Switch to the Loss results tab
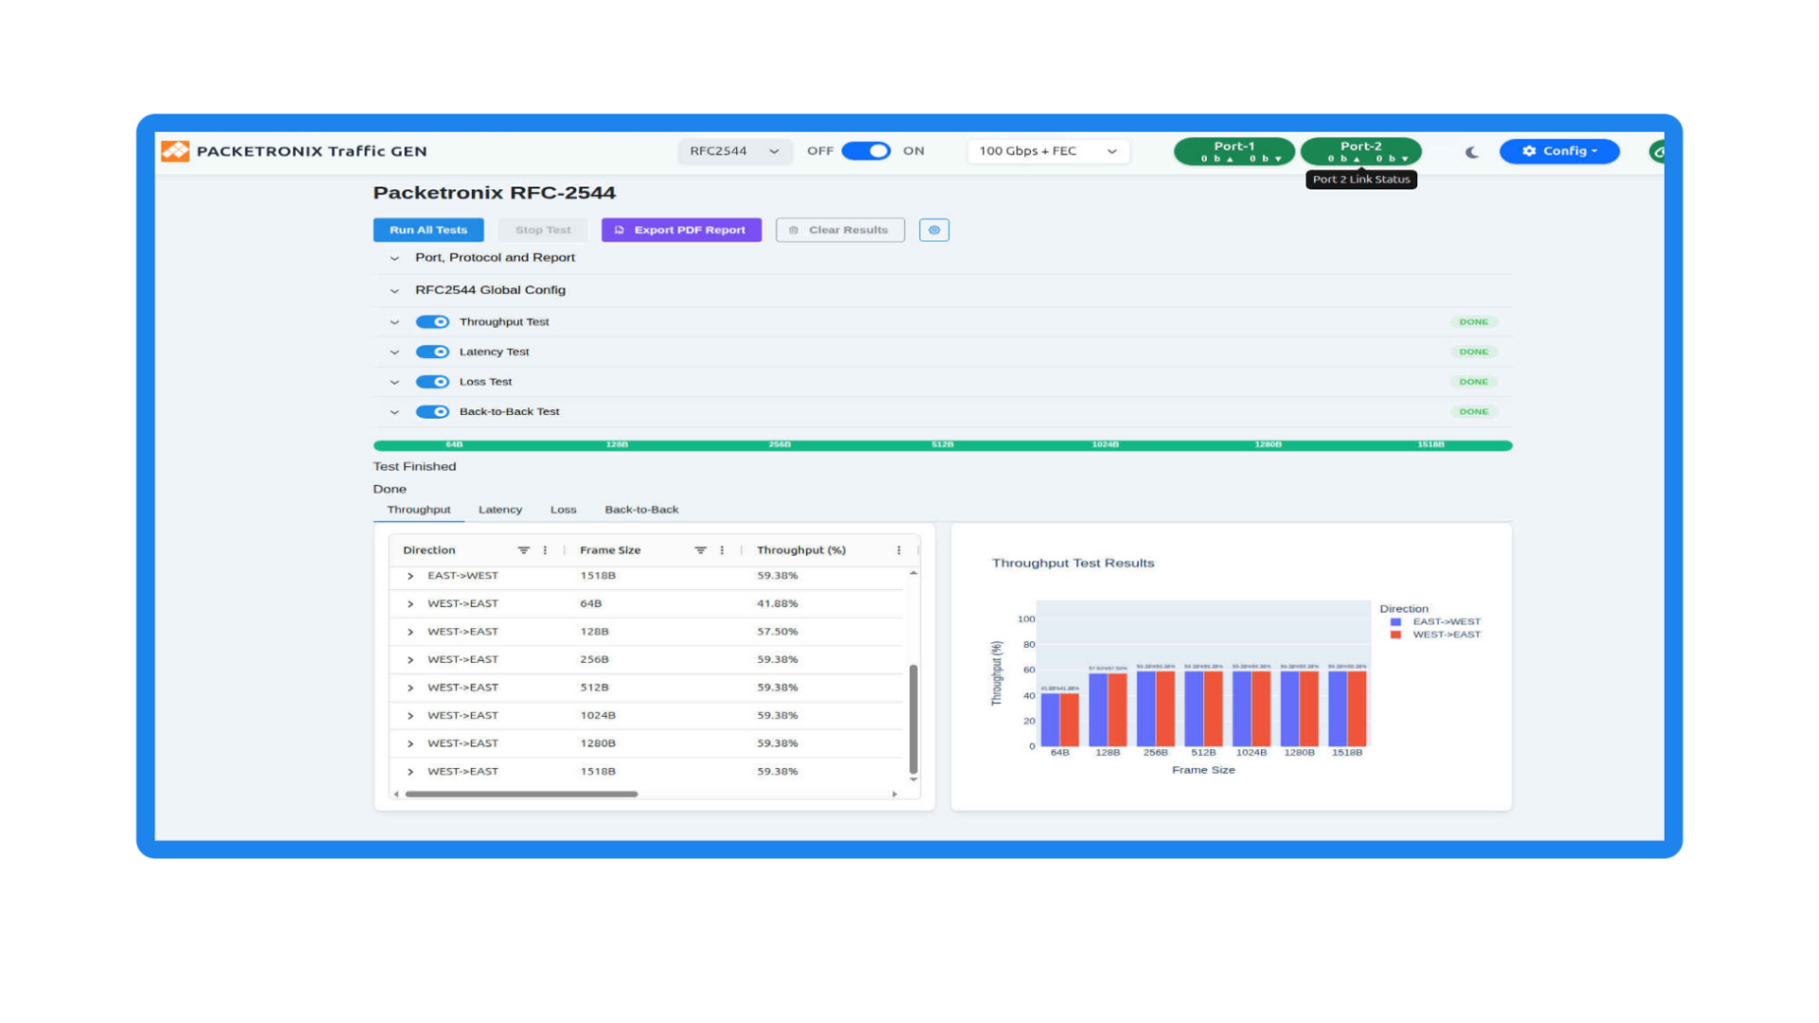Viewport: 1819px width, 1023px height. 564,510
